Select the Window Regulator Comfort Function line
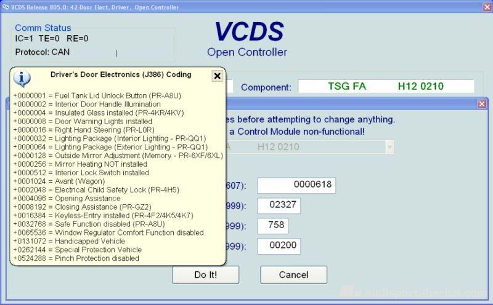 tap(108, 233)
